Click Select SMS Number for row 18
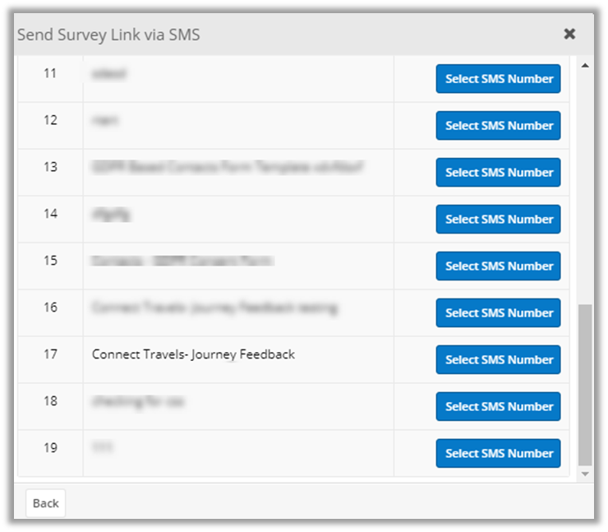Viewport: 608px width, 532px height. [498, 407]
